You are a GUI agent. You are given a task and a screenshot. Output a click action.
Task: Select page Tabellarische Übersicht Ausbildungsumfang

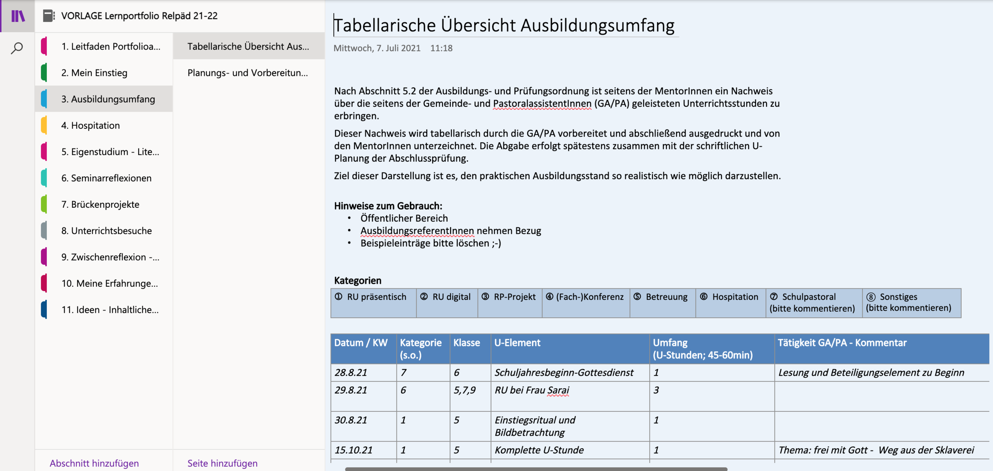click(248, 46)
